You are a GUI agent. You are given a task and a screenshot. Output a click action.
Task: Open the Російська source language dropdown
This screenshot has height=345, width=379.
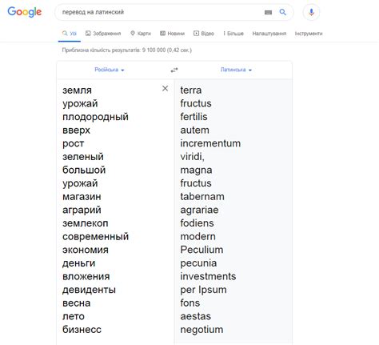[x=110, y=70]
